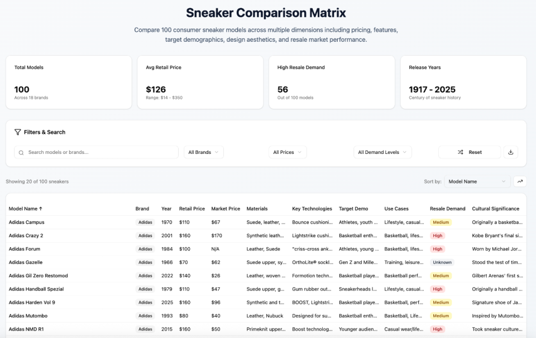Click the magnifier icon in search box

click(x=21, y=153)
